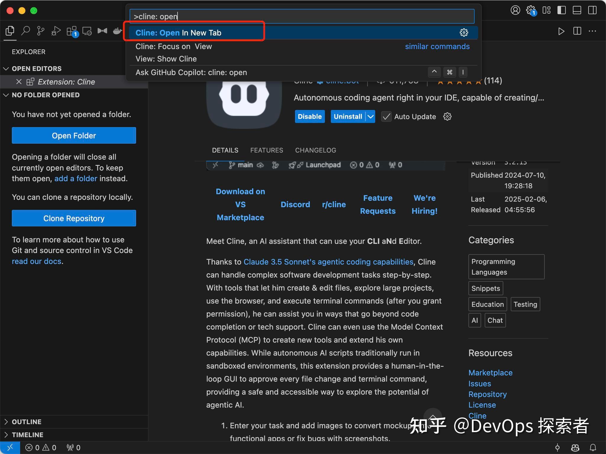The width and height of the screenshot is (606, 454).
Task: Collapse the OPEN EDITORS section
Action: coord(6,69)
